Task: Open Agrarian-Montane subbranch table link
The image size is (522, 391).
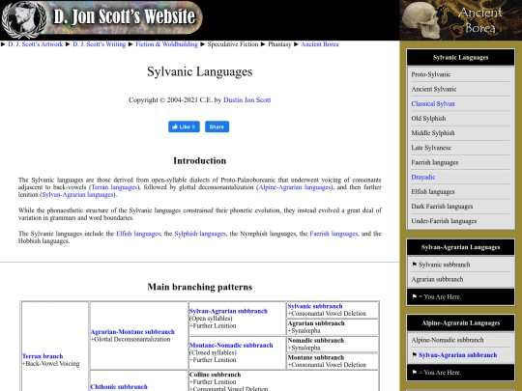Action: coord(132,332)
